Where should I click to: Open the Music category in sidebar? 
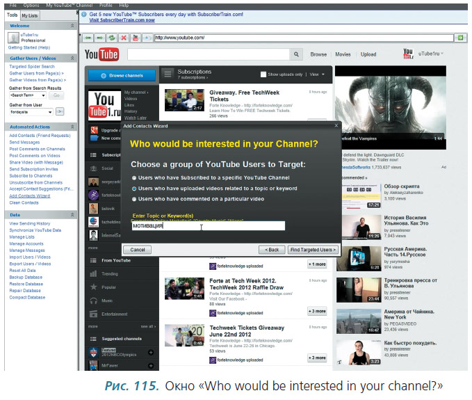(x=106, y=301)
